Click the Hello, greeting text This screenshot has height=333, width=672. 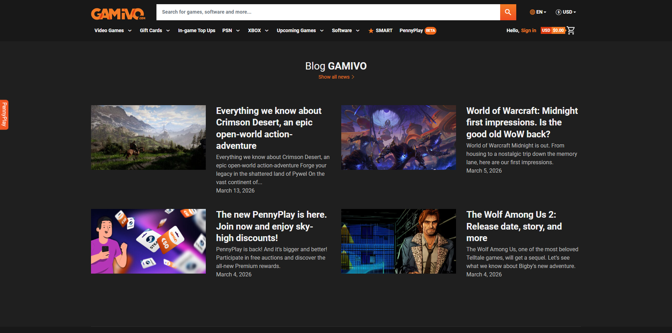pos(513,31)
